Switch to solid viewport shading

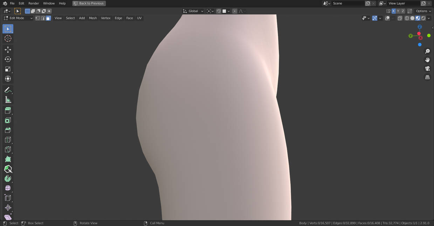412,18
